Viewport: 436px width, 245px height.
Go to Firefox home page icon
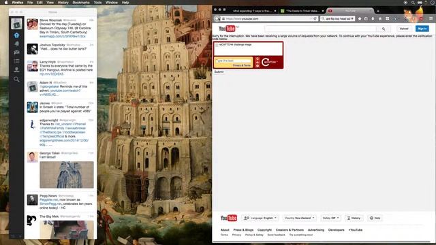380,18
